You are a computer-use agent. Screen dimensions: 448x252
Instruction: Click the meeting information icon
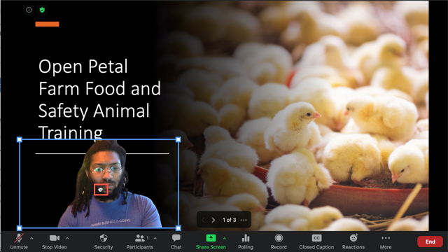(x=29, y=10)
